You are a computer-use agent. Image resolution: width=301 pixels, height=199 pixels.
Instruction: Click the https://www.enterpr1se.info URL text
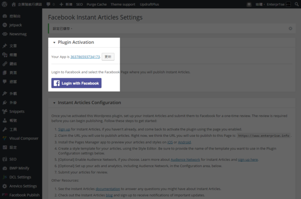(263, 135)
